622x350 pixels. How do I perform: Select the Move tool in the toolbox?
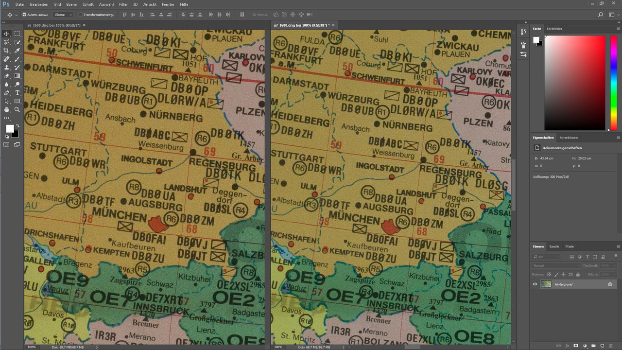tap(7, 34)
